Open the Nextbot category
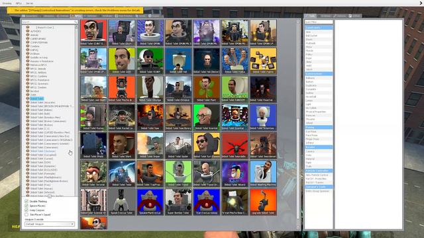 pyautogui.click(x=34, y=91)
